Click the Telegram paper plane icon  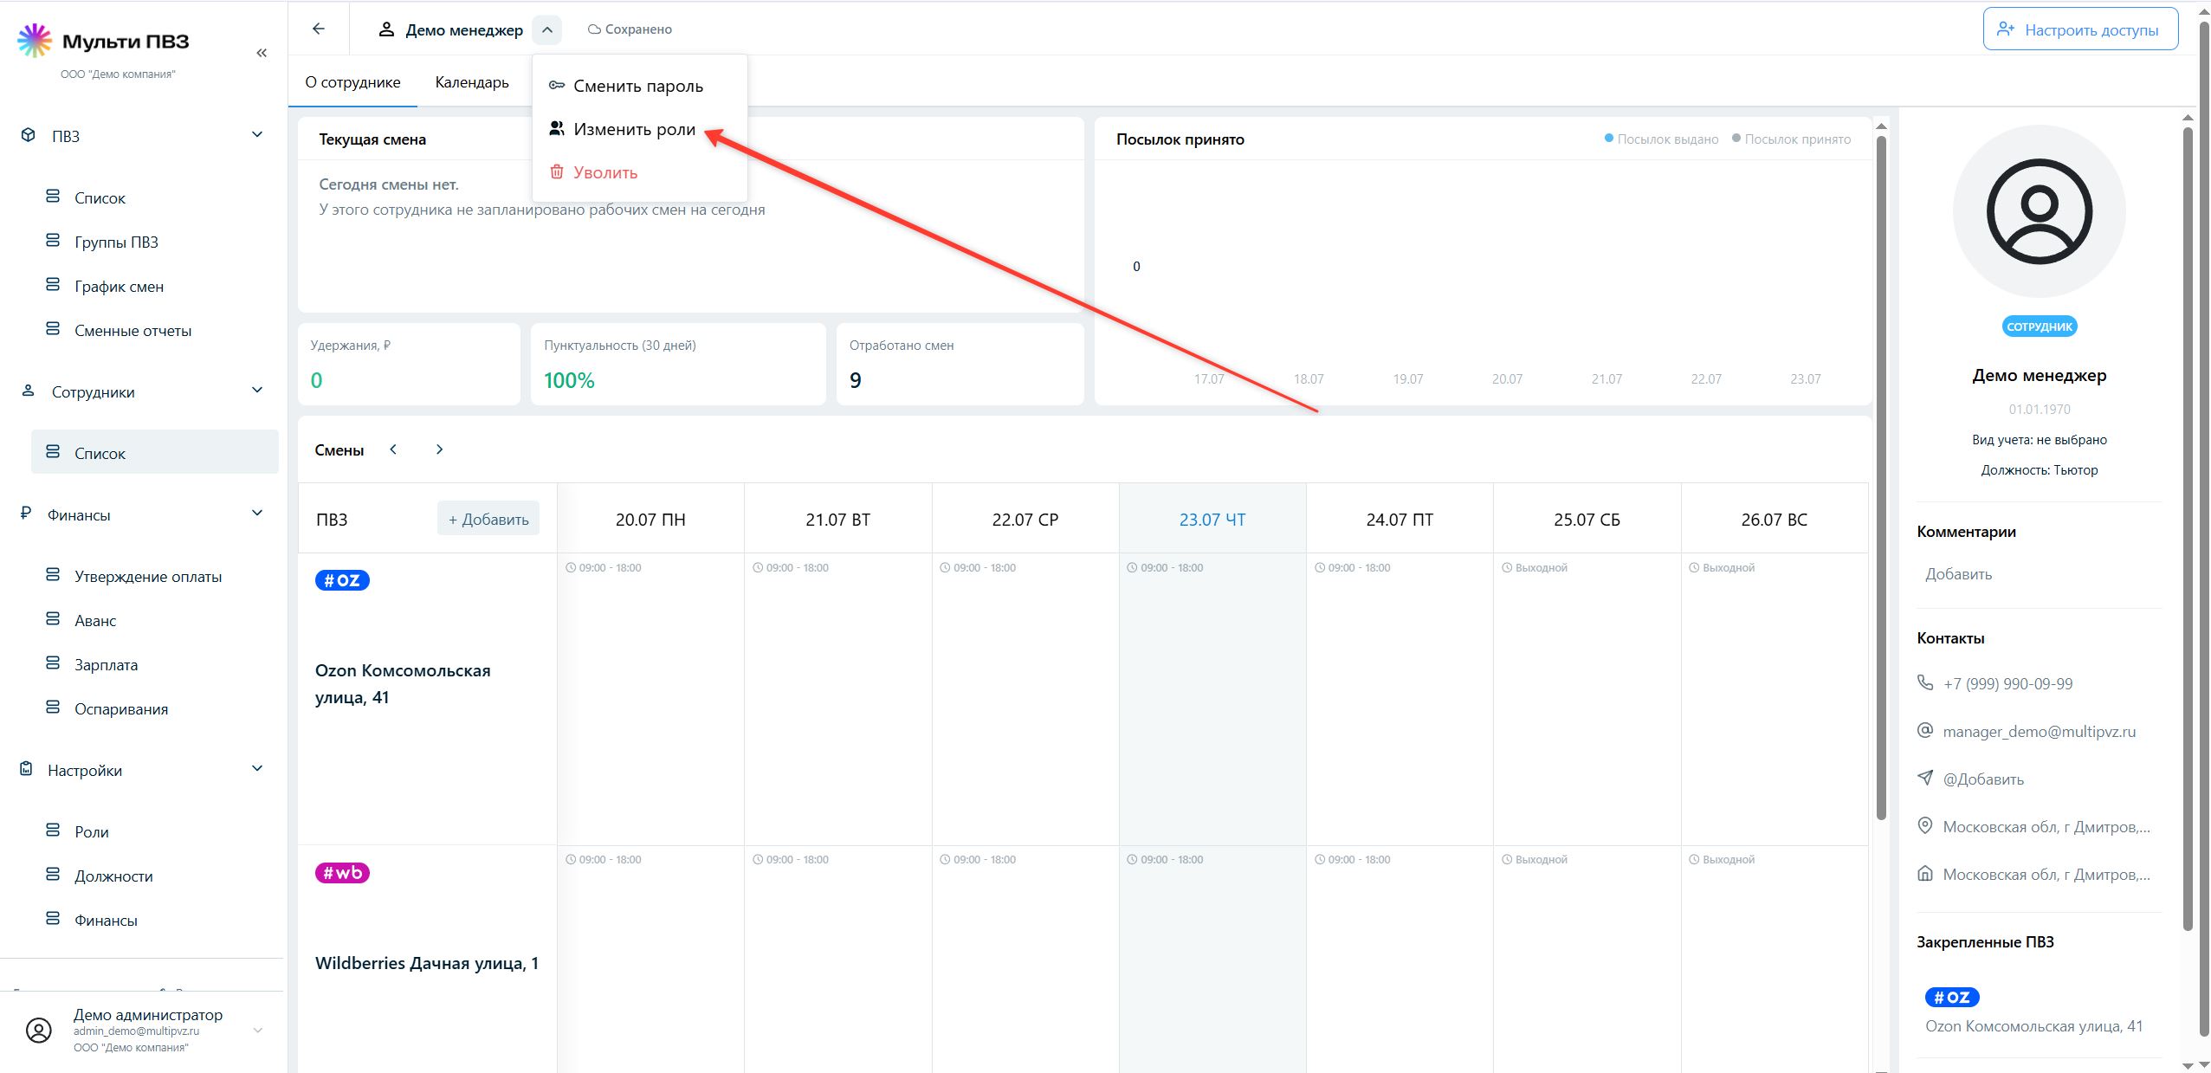pos(1925,778)
